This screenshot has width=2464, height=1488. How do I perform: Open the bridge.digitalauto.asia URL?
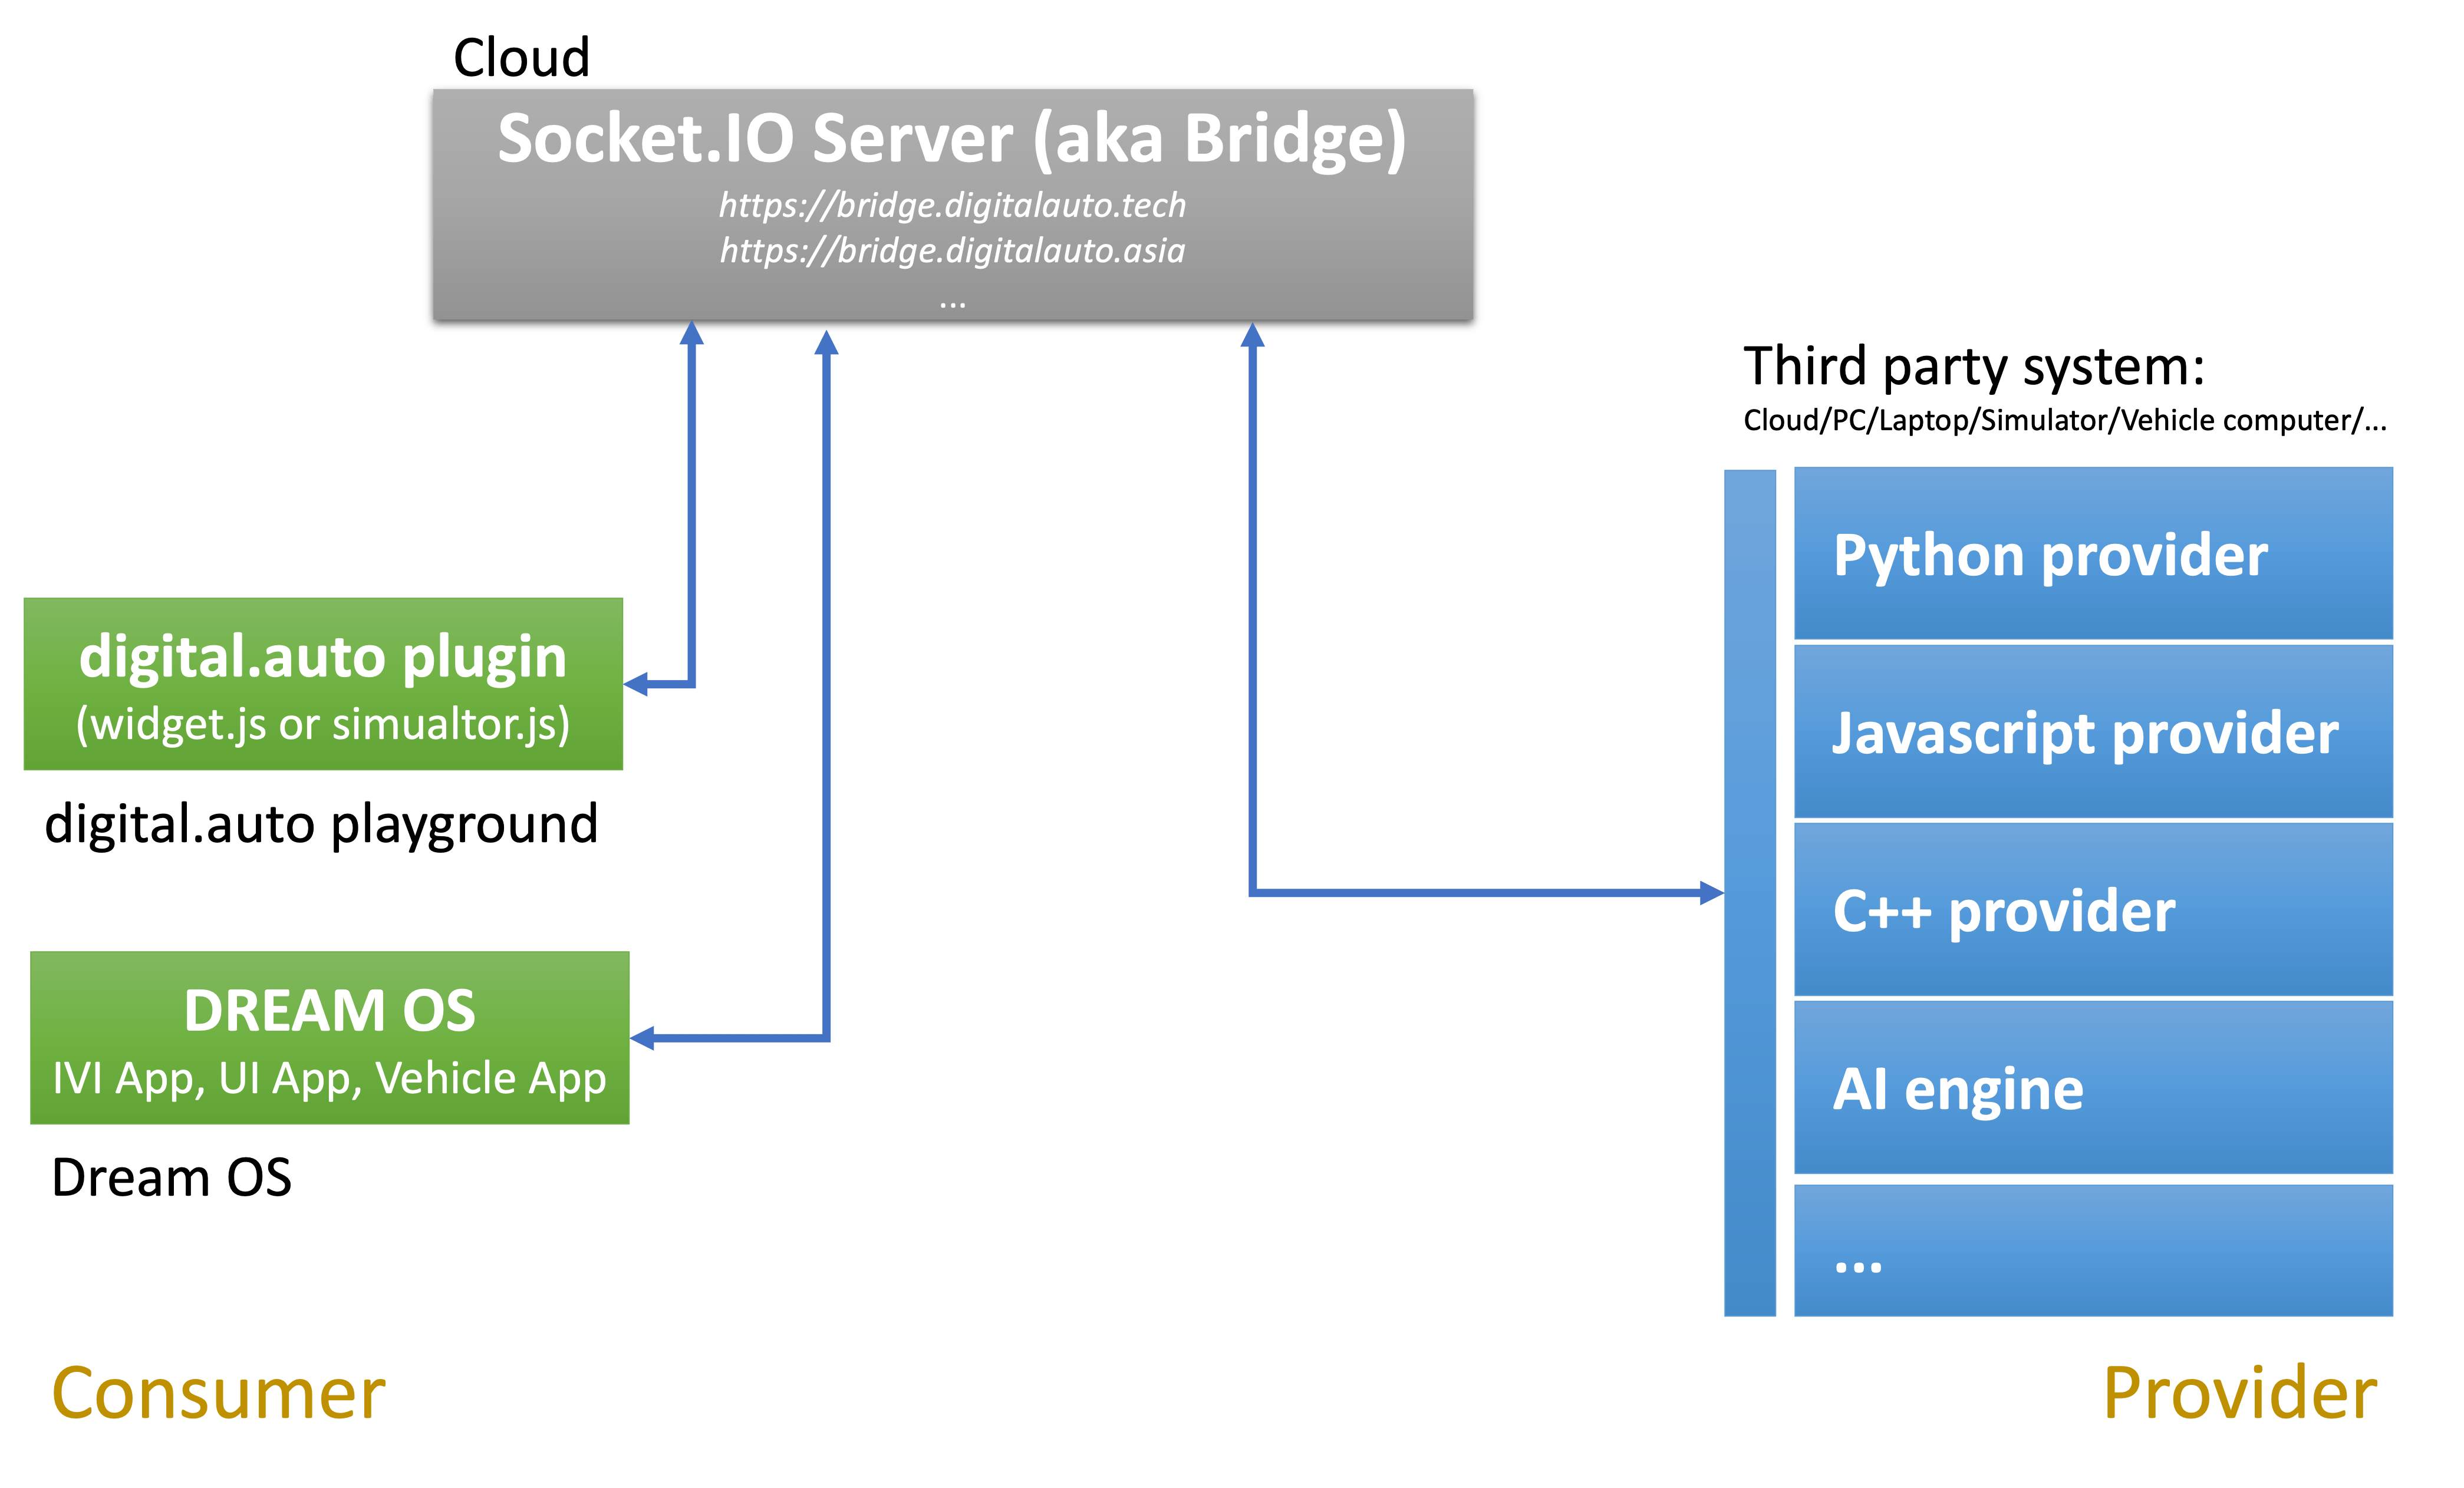coord(951,250)
